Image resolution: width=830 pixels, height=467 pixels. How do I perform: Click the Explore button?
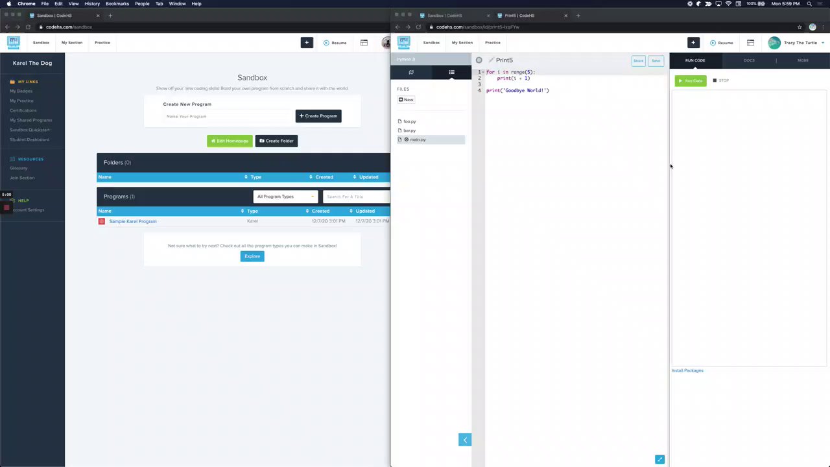252,256
